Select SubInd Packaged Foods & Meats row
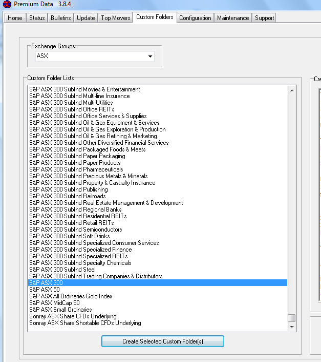Viewport: 321px width, 362px height. tap(158, 149)
